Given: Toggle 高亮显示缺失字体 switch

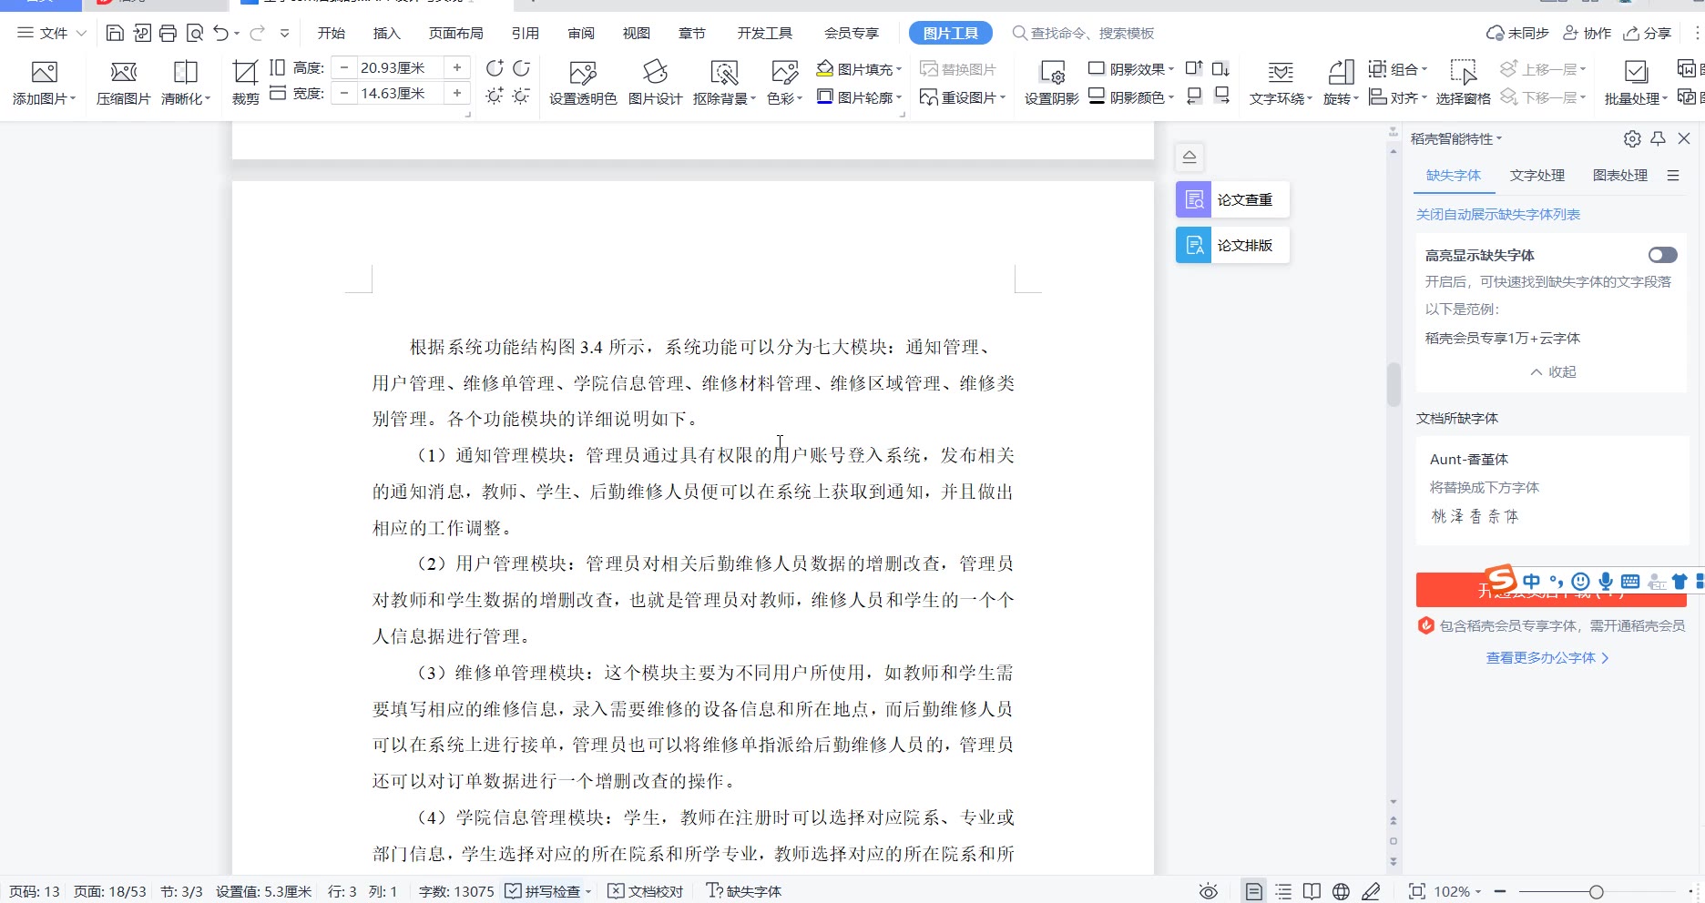Looking at the screenshot, I should tap(1662, 255).
